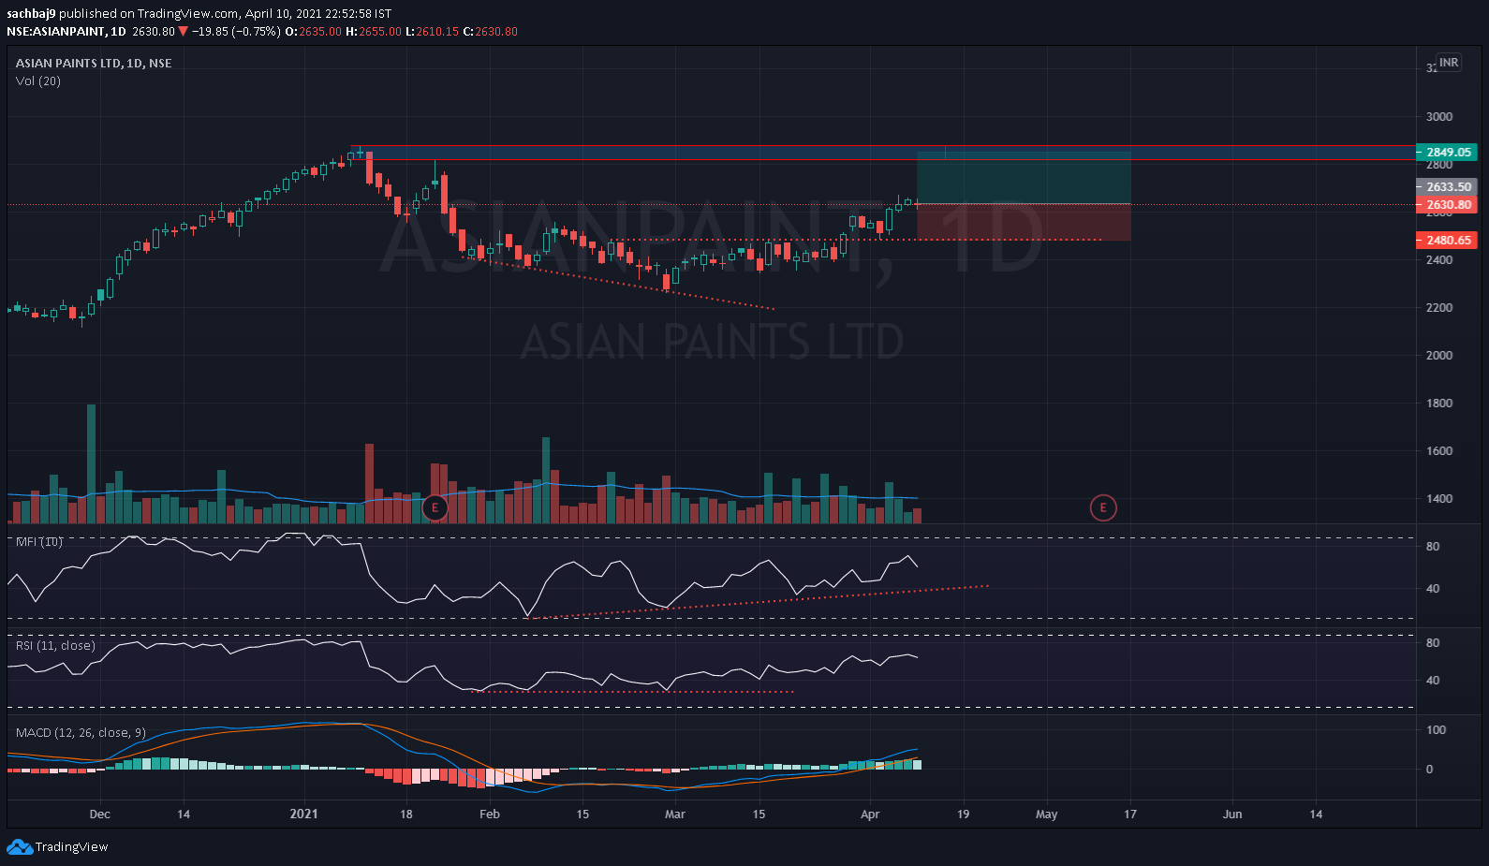Click the Feb label on the time axis
1489x866 pixels.
(490, 815)
